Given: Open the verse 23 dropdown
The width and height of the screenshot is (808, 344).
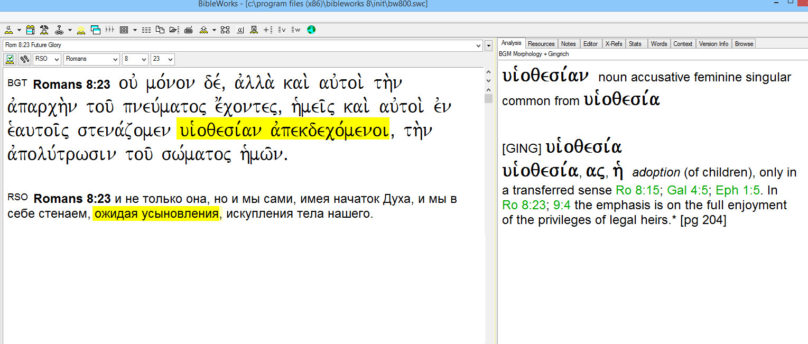Looking at the screenshot, I should tap(163, 59).
